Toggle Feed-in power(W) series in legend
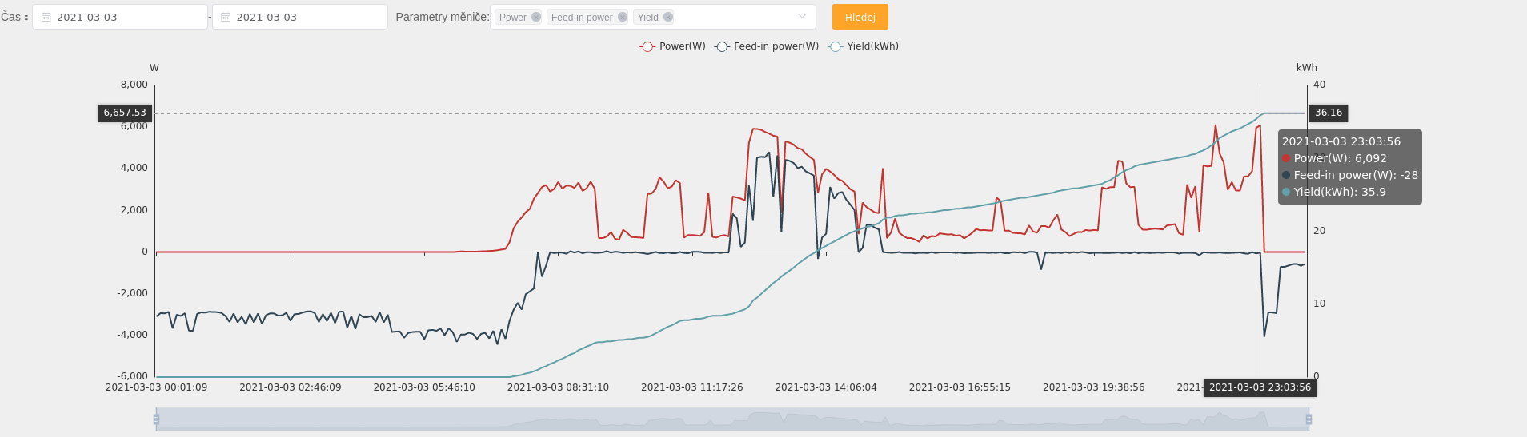The width and height of the screenshot is (1527, 437). click(767, 46)
